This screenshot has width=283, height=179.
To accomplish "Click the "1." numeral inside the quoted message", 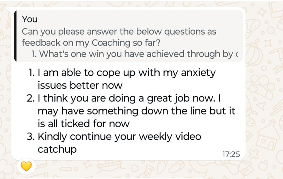I will pyautogui.click(x=34, y=54).
